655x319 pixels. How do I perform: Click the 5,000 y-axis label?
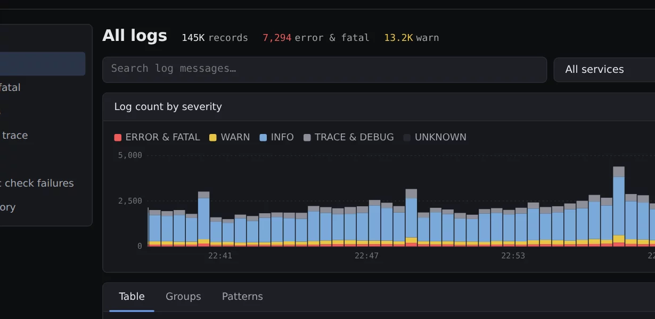click(130, 155)
